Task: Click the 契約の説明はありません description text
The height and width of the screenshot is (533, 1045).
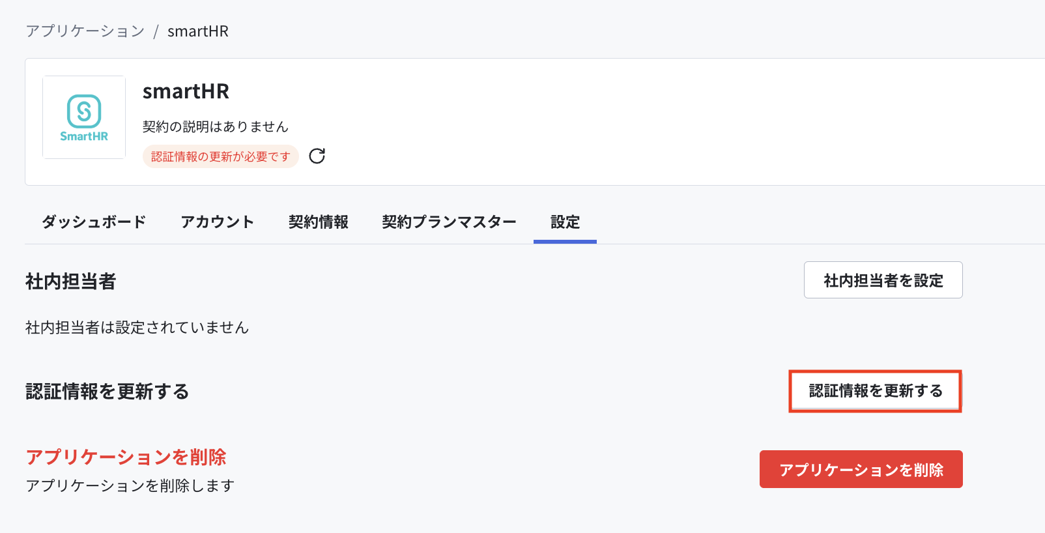Action: 216,126
